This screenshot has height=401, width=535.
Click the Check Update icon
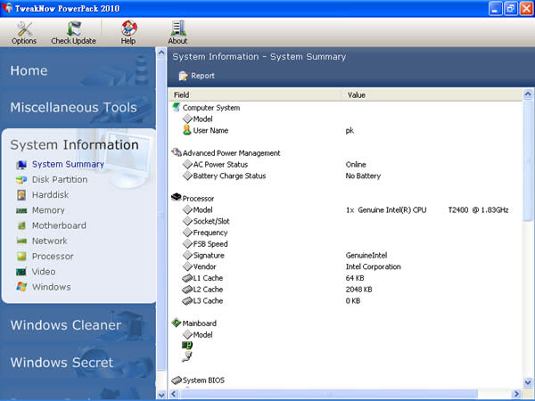point(73,32)
